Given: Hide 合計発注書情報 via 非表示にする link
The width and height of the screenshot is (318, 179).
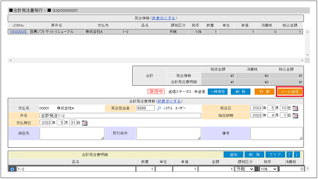Looking at the screenshot, I should tap(169, 101).
